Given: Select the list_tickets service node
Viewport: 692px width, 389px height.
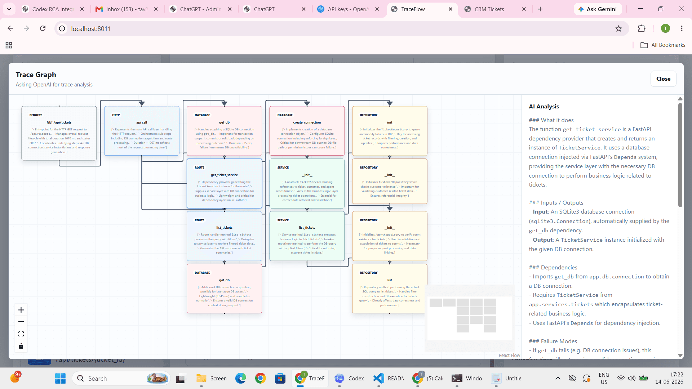Looking at the screenshot, I should tap(307, 236).
